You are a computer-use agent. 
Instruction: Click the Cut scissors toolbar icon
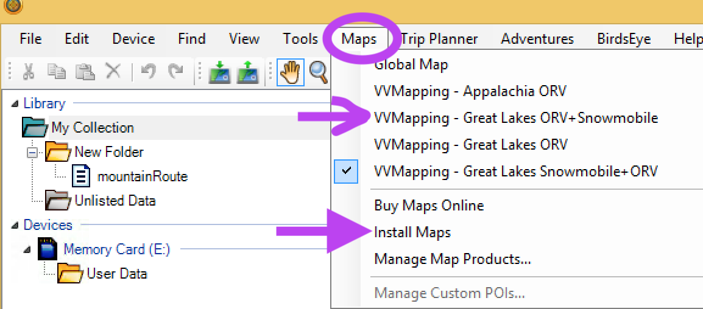[29, 72]
